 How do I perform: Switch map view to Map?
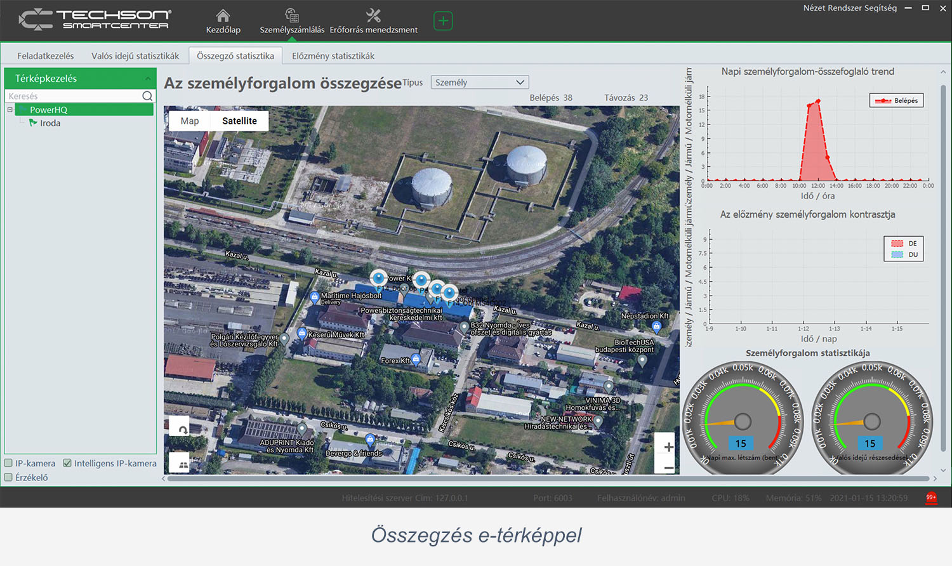[190, 121]
